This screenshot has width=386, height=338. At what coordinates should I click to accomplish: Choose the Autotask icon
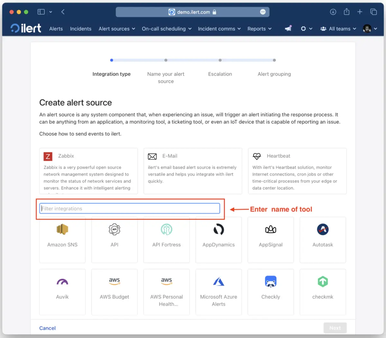click(x=323, y=229)
